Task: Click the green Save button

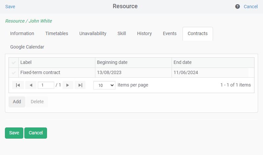Action: pos(14,133)
